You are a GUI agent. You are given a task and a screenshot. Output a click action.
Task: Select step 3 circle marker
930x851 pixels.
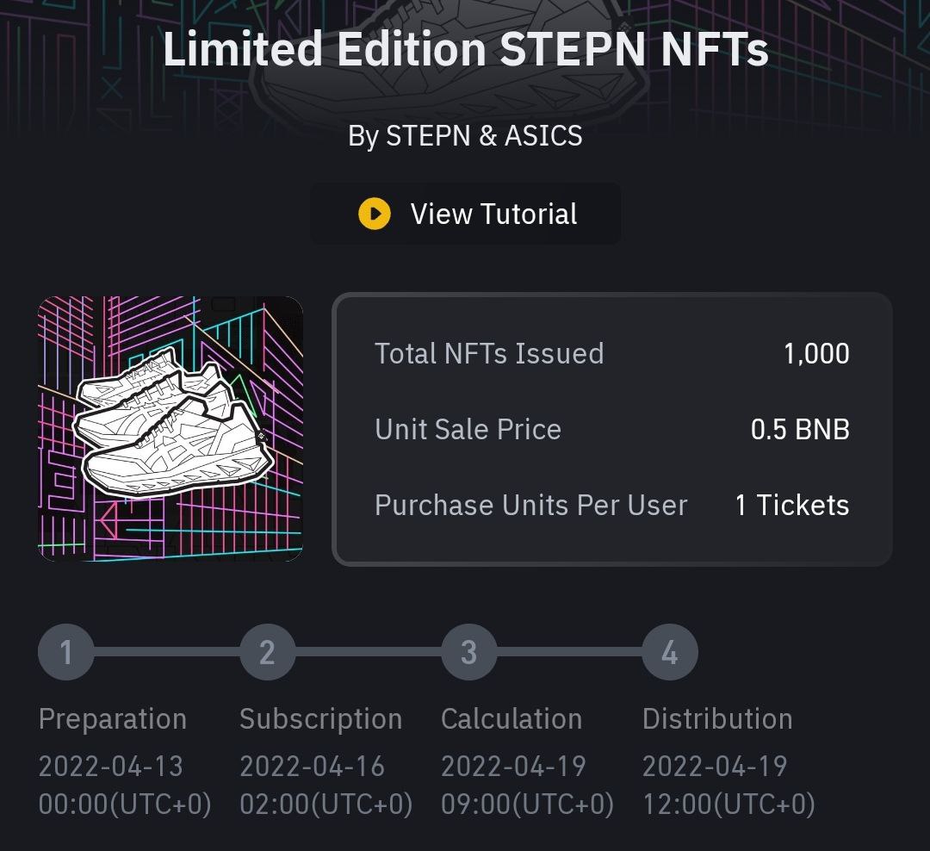pyautogui.click(x=468, y=652)
